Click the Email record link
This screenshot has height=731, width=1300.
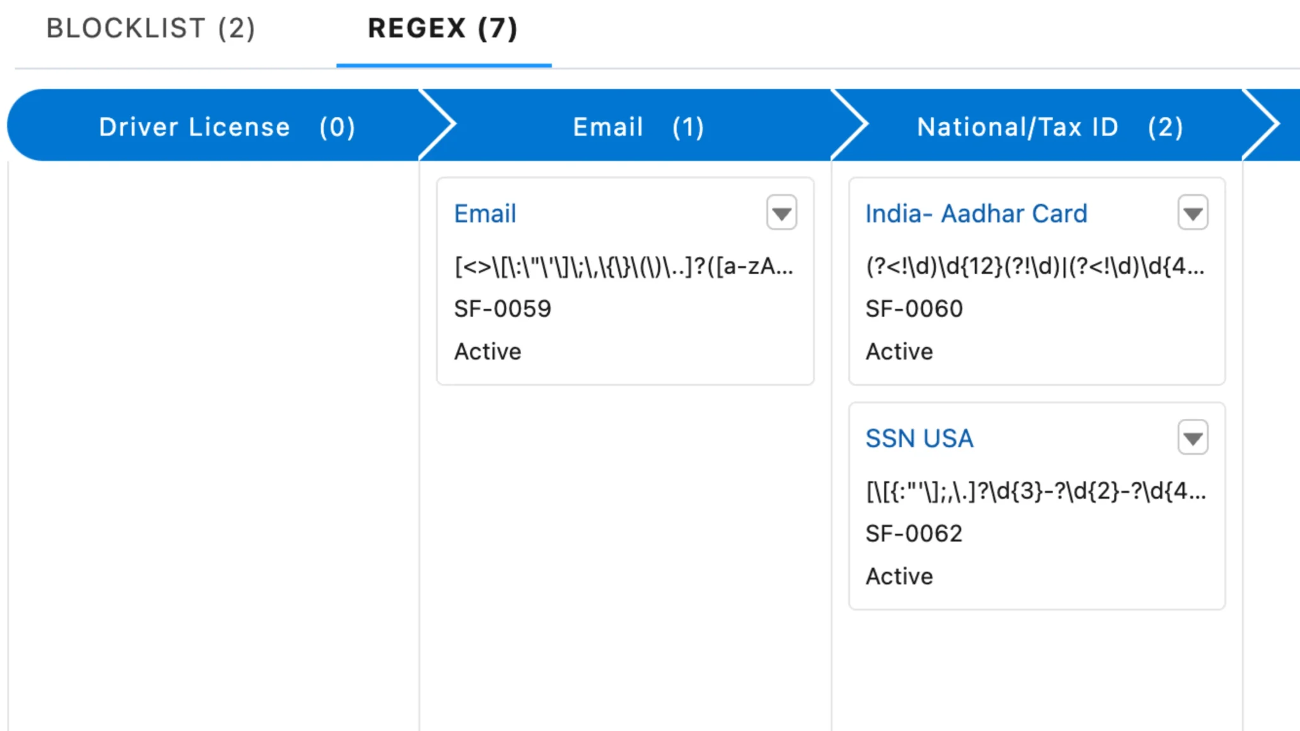pyautogui.click(x=485, y=214)
